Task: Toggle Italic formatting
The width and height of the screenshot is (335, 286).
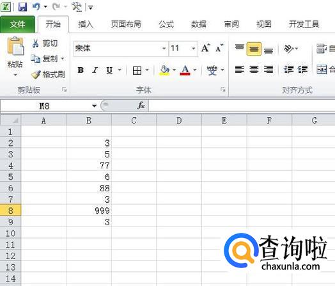Action: 95,70
